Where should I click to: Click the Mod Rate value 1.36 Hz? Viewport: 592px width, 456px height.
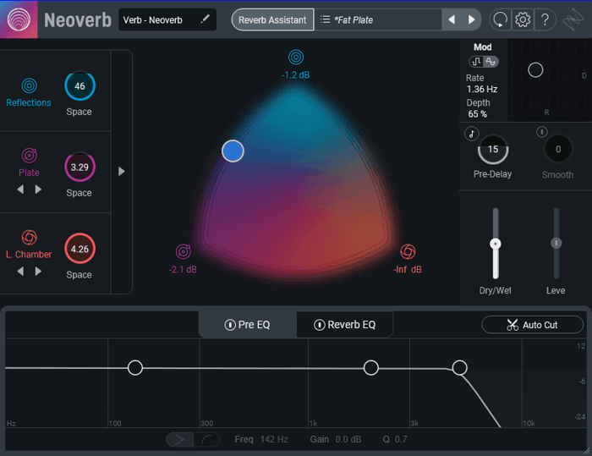(x=482, y=89)
